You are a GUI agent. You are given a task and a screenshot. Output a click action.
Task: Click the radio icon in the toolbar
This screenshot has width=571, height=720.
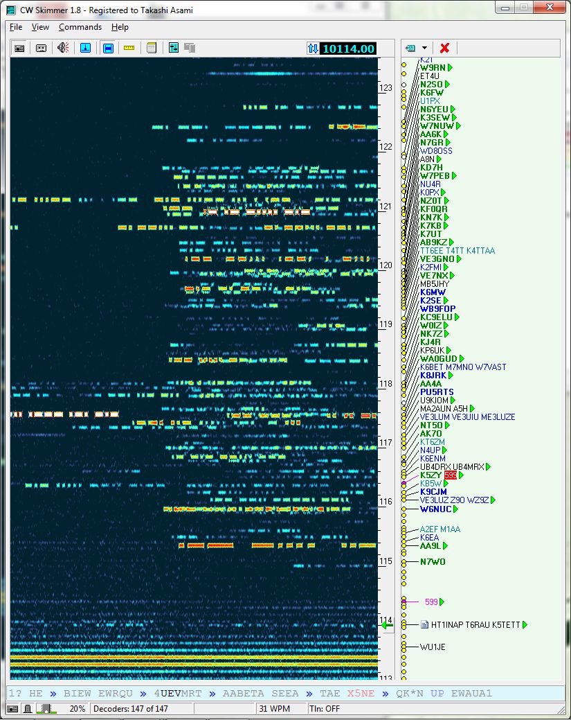tap(19, 48)
